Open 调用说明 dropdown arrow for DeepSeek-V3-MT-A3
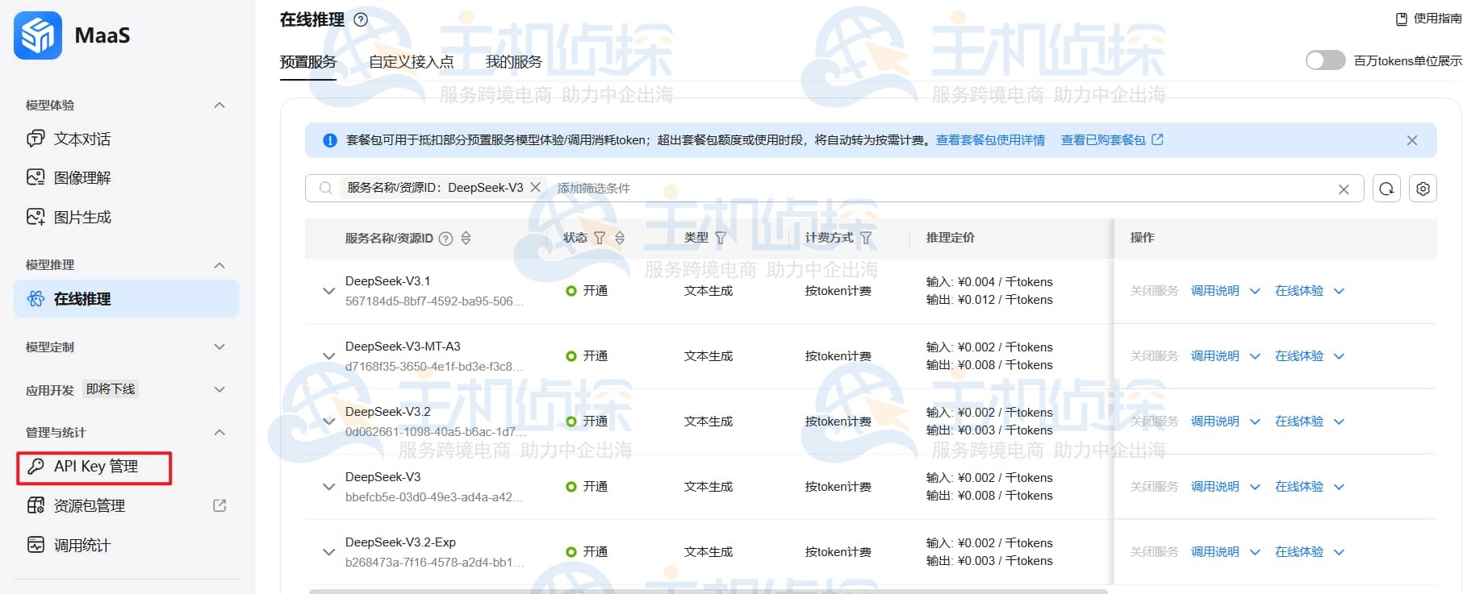Image resolution: width=1463 pixels, height=594 pixels. 1255,356
